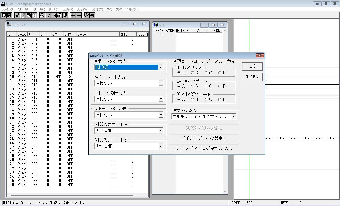This screenshot has height=206, width=340.
Task: Select port D for LA PART
Action: pos(219,86)
